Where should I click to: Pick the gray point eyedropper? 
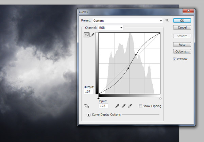pyautogui.click(x=123, y=106)
